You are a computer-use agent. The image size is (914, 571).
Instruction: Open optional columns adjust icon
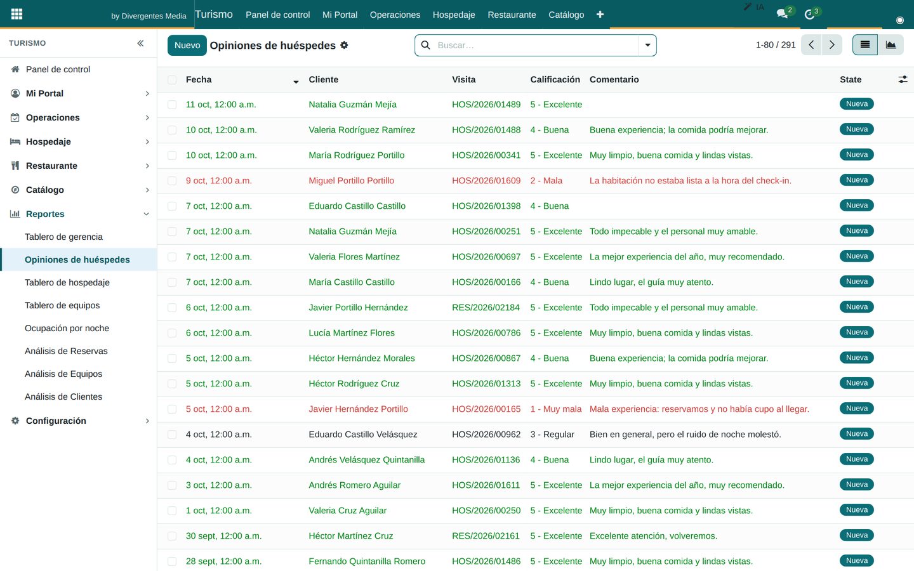click(903, 79)
